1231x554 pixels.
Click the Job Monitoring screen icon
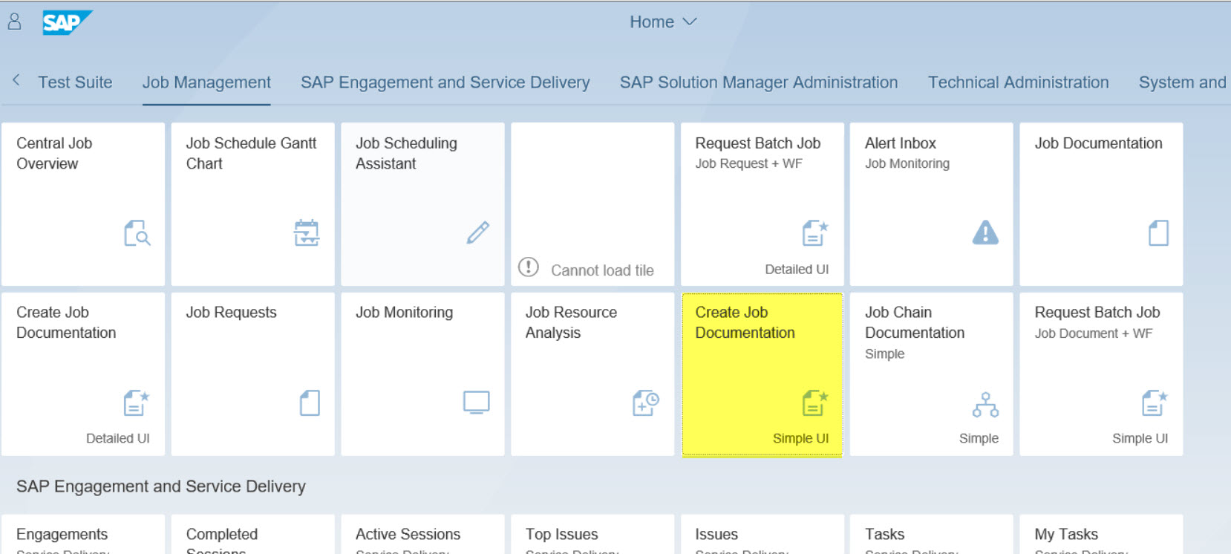pyautogui.click(x=477, y=403)
